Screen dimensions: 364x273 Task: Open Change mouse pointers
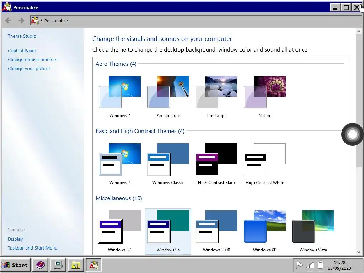click(32, 59)
